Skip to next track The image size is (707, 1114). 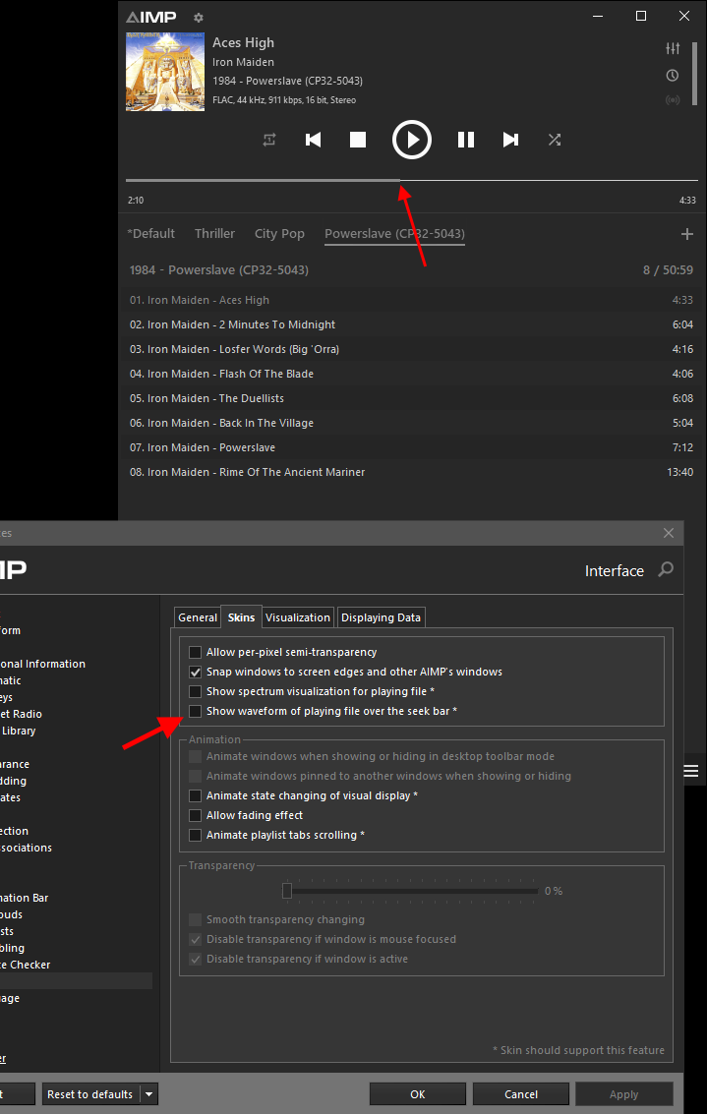tap(510, 140)
